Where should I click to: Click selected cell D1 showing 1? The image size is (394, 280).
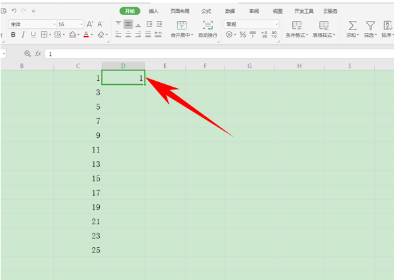pyautogui.click(x=123, y=78)
